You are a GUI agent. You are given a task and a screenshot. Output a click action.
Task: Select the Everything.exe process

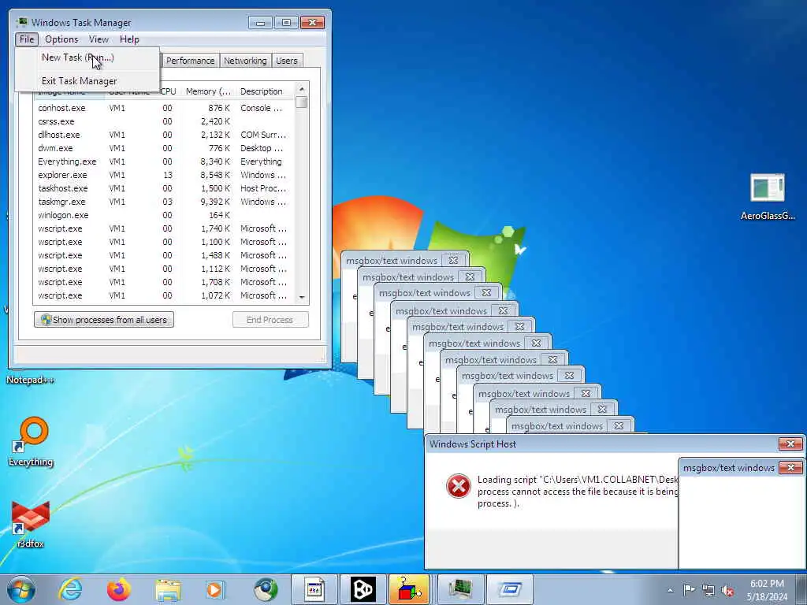coord(164,161)
